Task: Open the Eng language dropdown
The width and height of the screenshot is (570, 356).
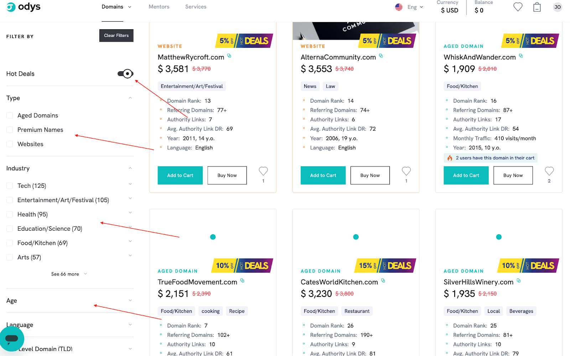Action: [x=409, y=7]
